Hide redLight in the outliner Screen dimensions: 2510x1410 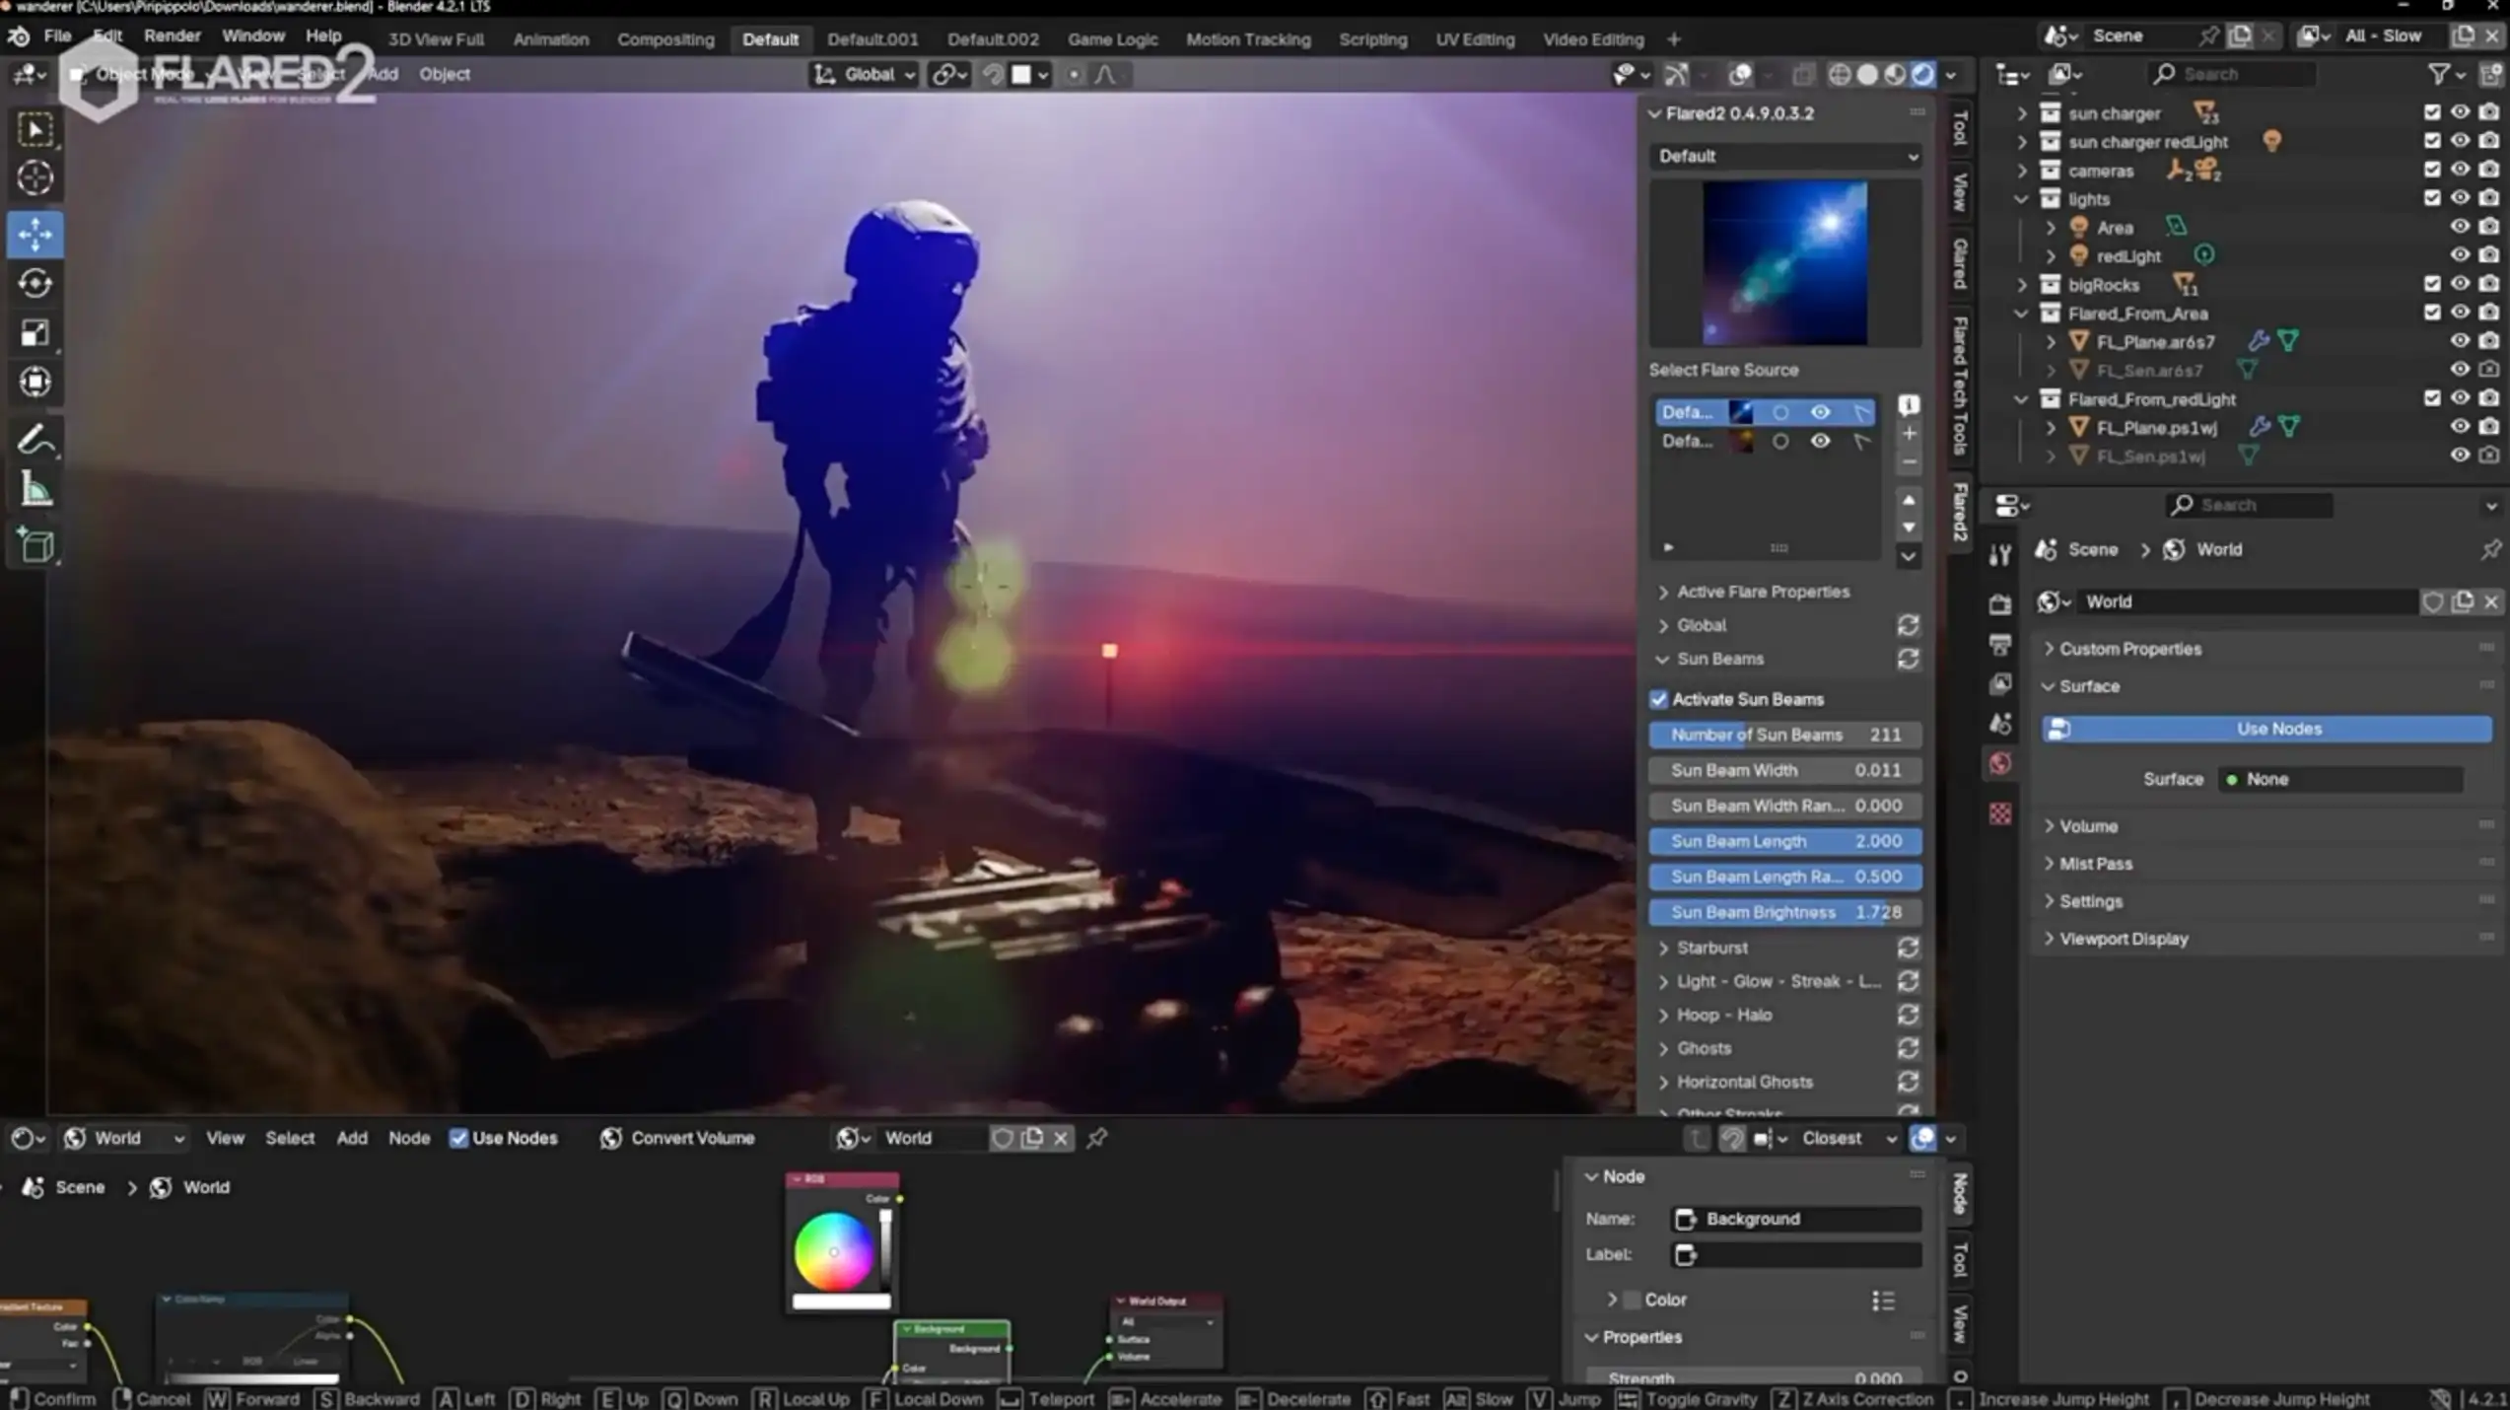(x=2459, y=255)
